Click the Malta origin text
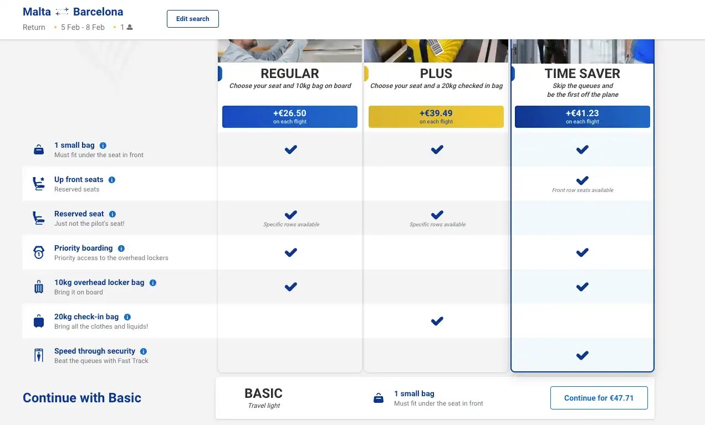 tap(37, 12)
